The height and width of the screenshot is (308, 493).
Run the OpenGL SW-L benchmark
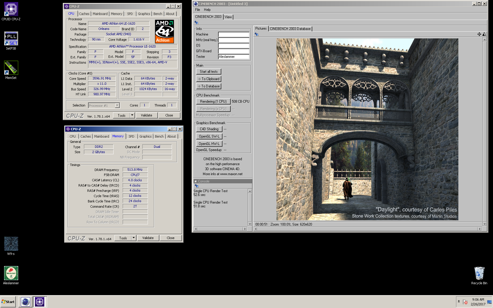[209, 136]
